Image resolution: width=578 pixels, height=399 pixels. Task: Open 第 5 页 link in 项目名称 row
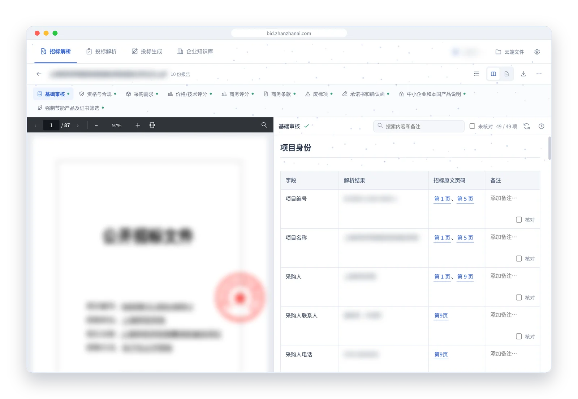465,238
